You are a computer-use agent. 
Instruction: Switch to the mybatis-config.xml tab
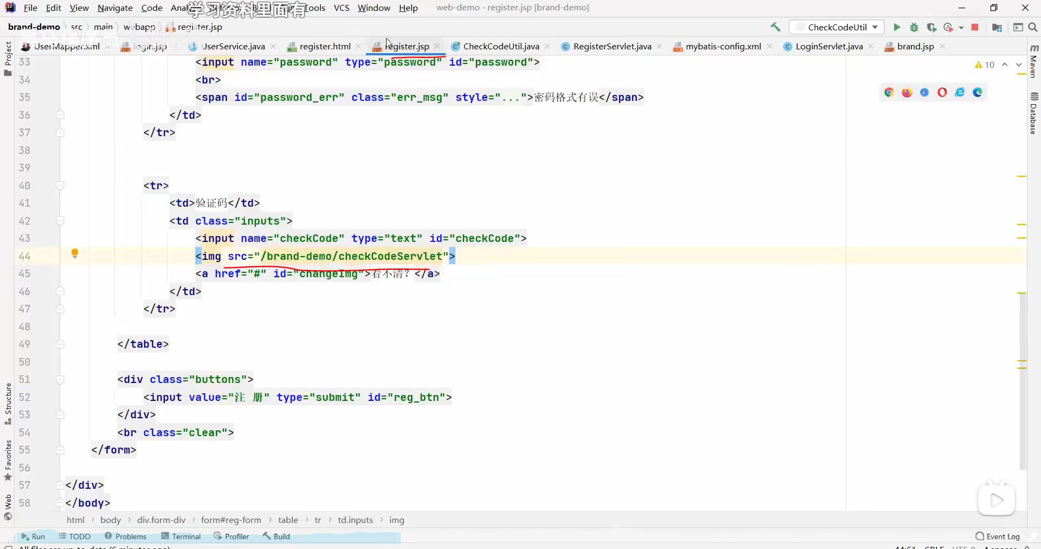723,47
